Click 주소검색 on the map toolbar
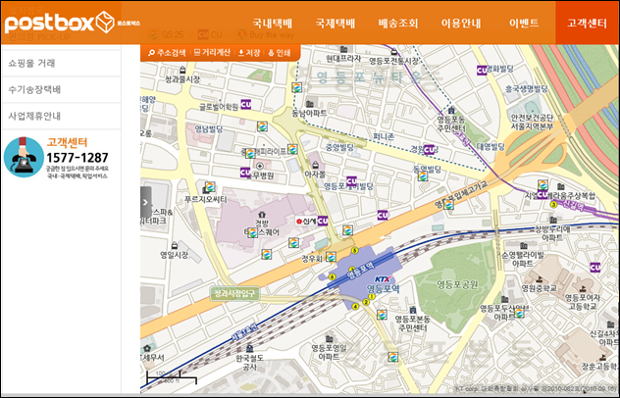Image resolution: width=620 pixels, height=398 pixels. pos(167,53)
